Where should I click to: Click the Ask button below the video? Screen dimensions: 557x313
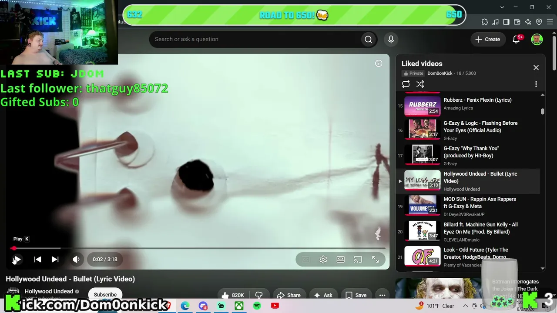pos(323,295)
